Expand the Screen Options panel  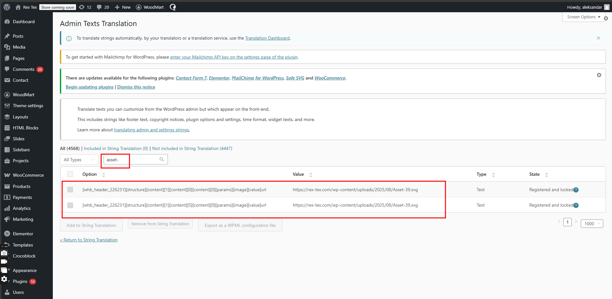[583, 17]
